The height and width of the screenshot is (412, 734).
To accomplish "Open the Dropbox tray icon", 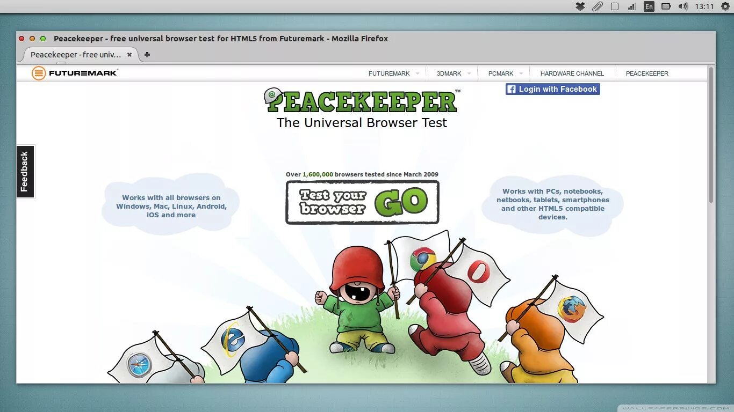I will [x=580, y=6].
